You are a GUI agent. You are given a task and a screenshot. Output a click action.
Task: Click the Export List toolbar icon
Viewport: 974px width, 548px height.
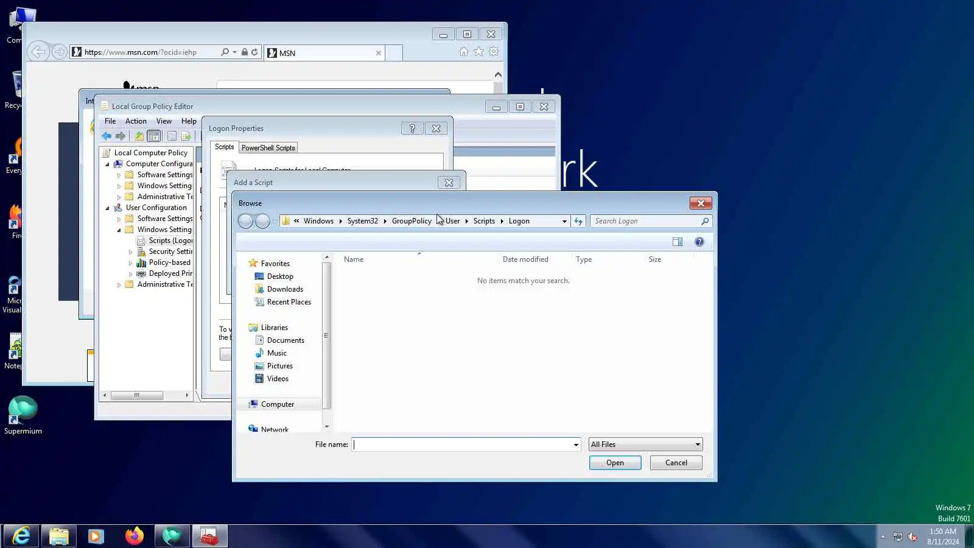pos(186,136)
